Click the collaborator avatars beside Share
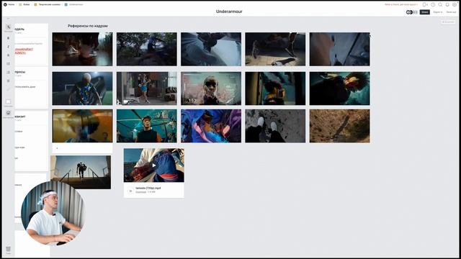 click(411, 12)
